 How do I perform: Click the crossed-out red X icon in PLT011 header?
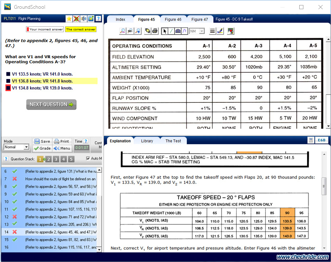click(76, 19)
